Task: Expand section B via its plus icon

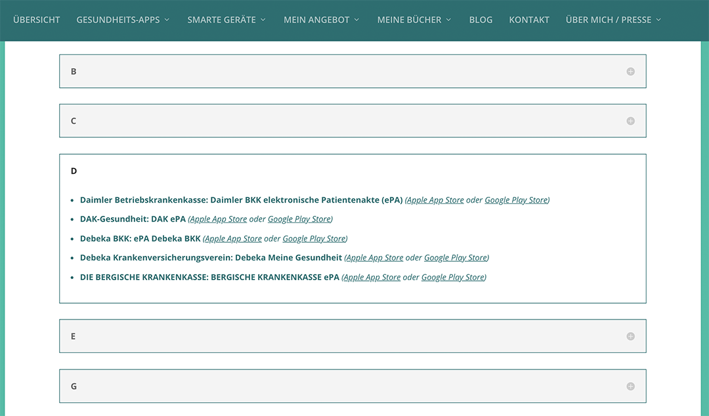Action: (630, 72)
